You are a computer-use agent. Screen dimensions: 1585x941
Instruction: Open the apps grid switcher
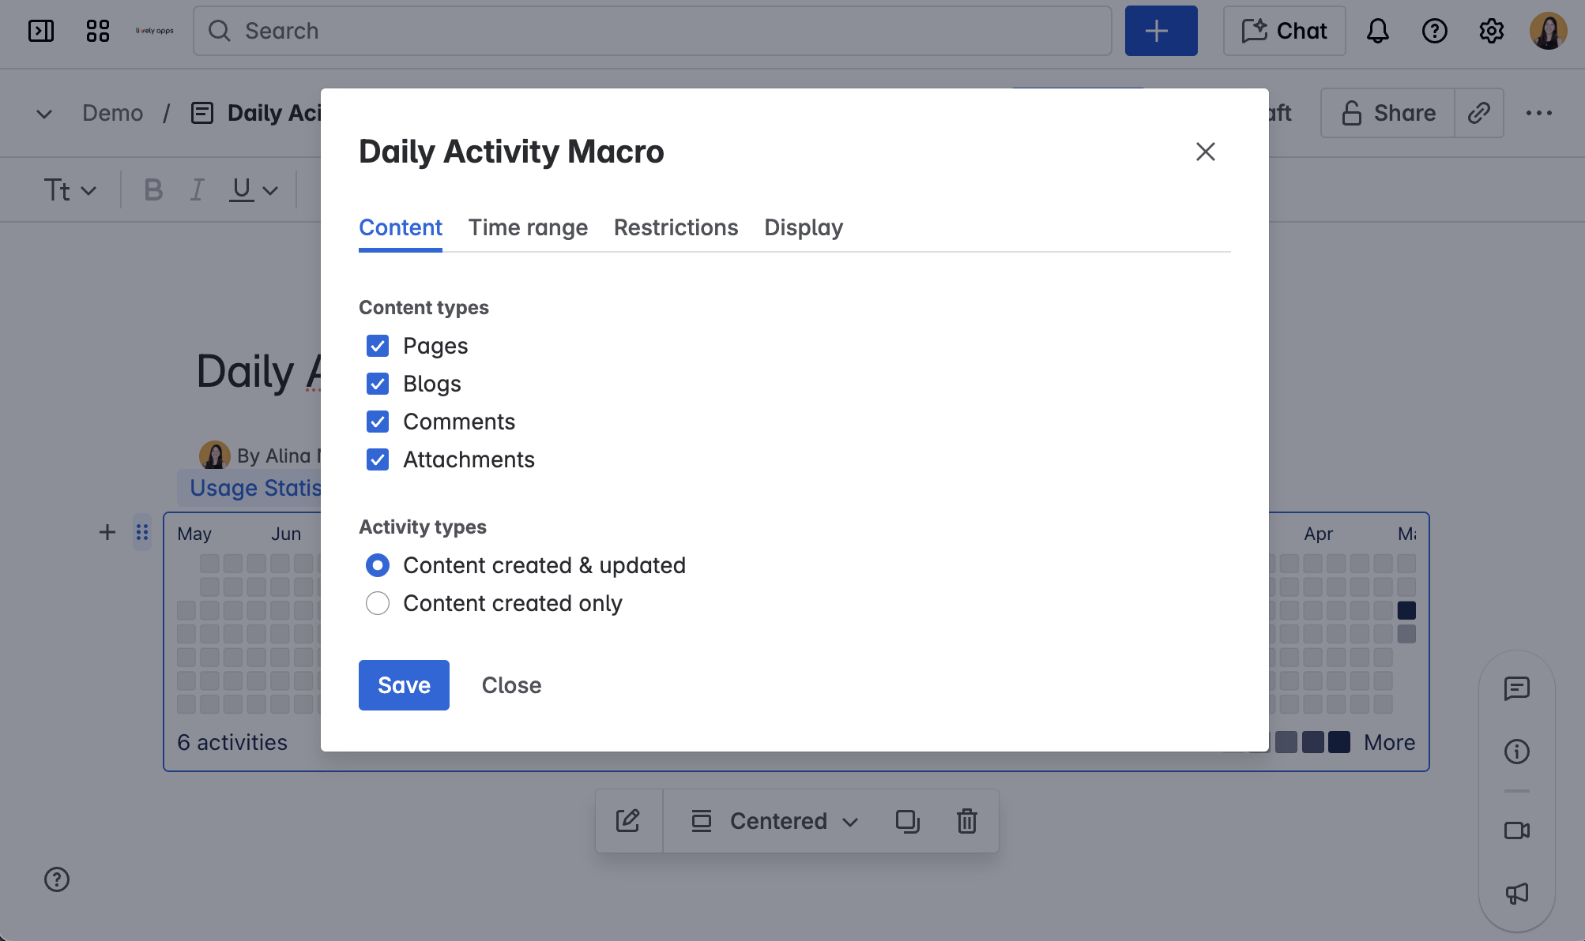coord(97,31)
